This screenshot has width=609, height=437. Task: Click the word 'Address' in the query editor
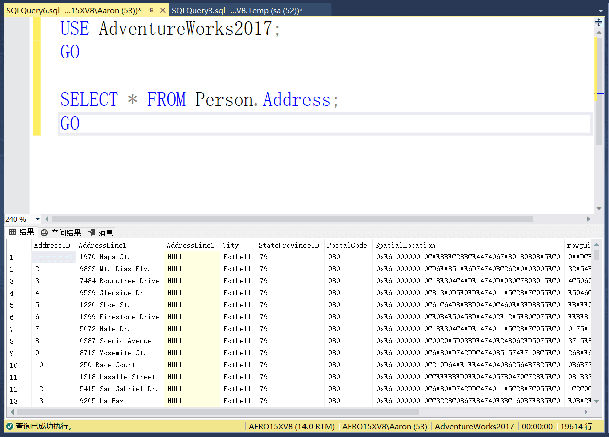[297, 99]
